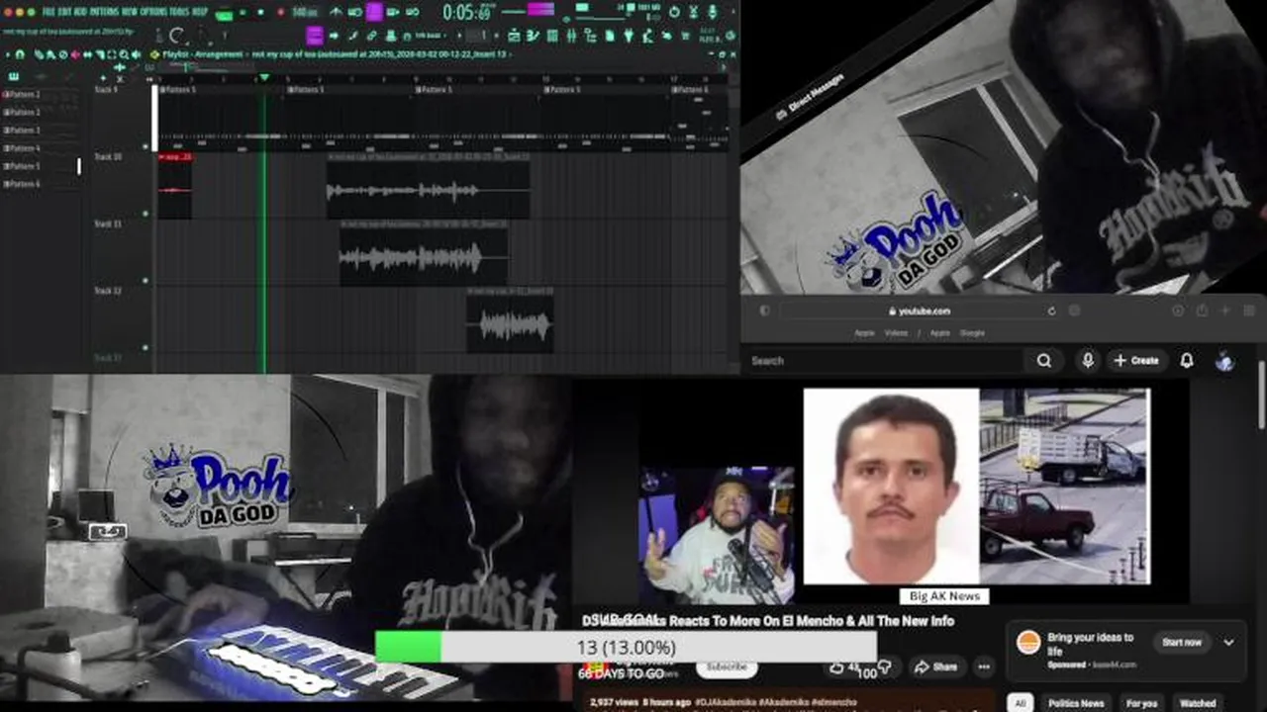Click Start now on the sponsored ad

coord(1182,642)
